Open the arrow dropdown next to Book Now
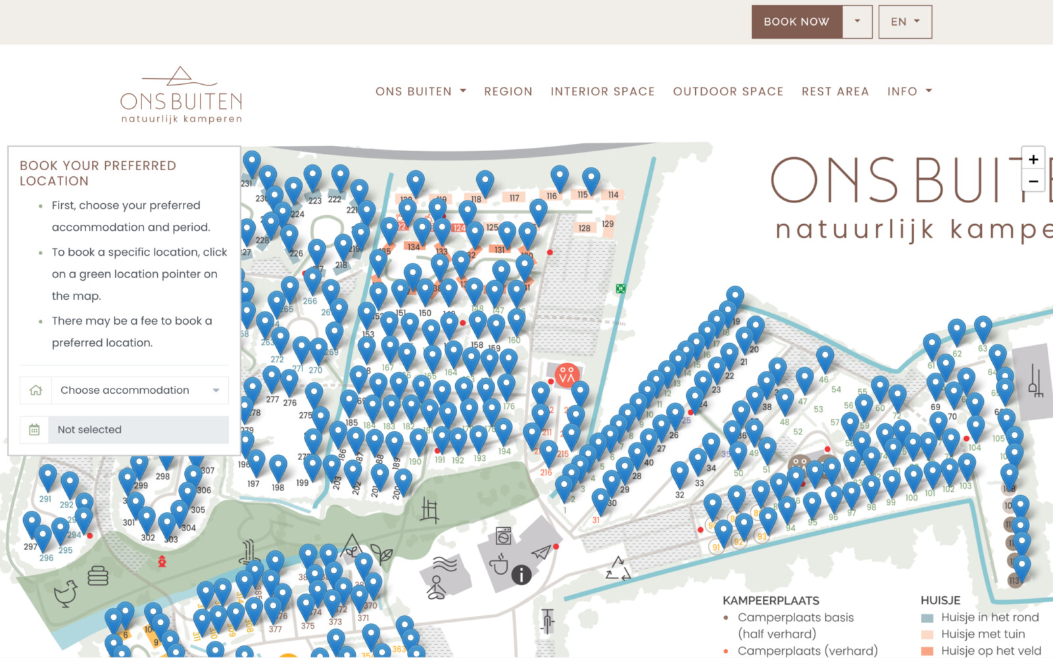This screenshot has height=658, width=1053. pos(857,22)
